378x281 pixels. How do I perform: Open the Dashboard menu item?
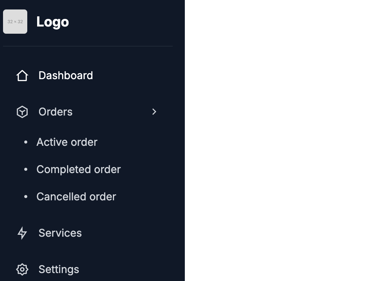(x=66, y=75)
